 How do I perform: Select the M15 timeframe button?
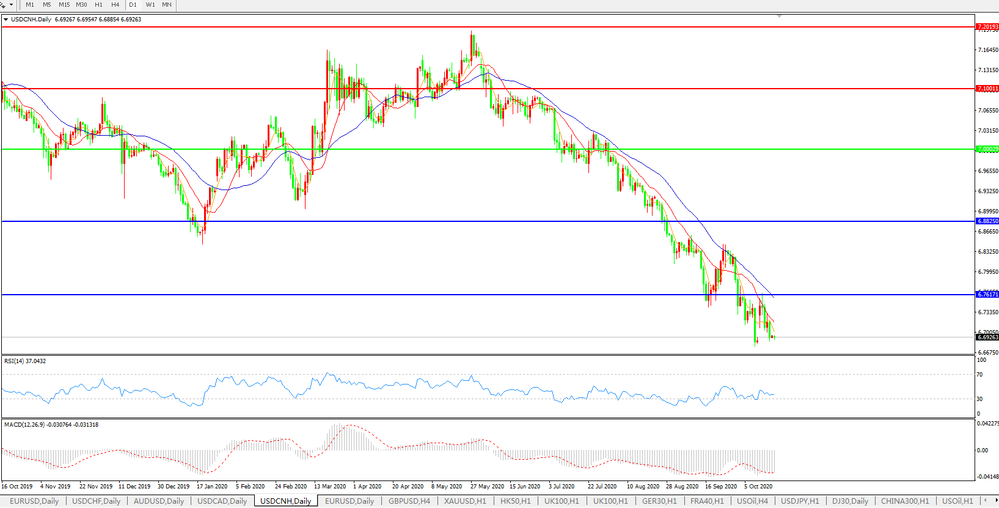pos(64,5)
